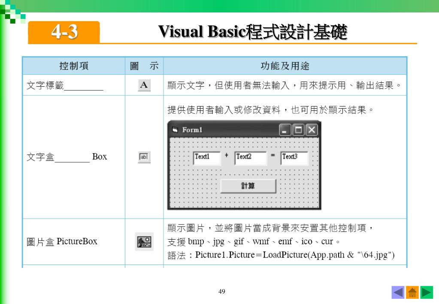This screenshot has width=439, height=304.
Task: Click the plus sign label in Form1
Action: 227,155
